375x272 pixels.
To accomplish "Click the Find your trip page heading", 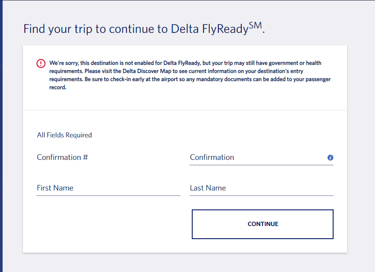I will 144,29.
